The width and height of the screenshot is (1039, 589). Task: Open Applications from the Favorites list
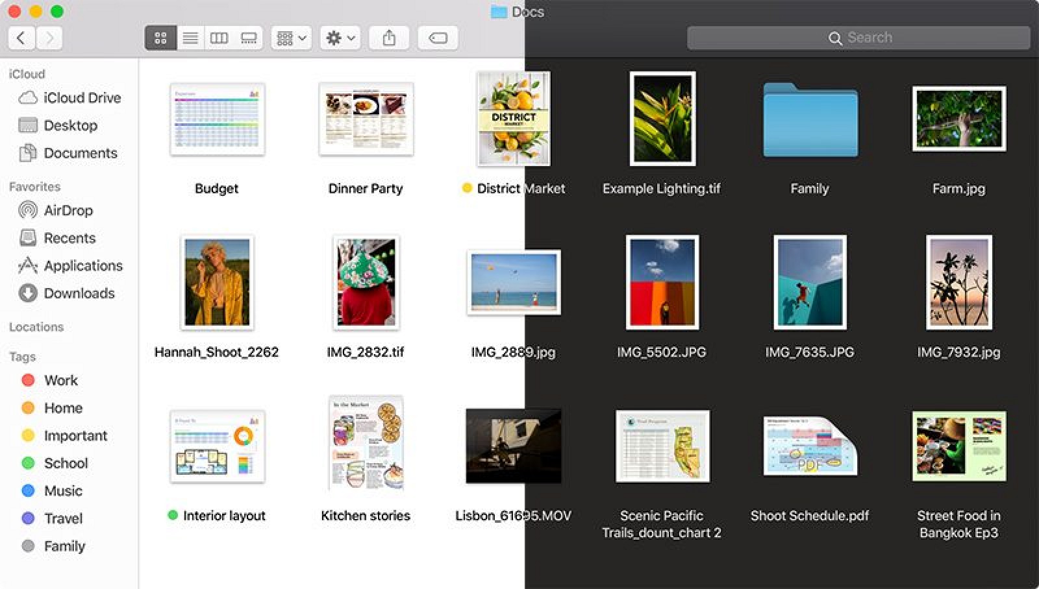82,265
